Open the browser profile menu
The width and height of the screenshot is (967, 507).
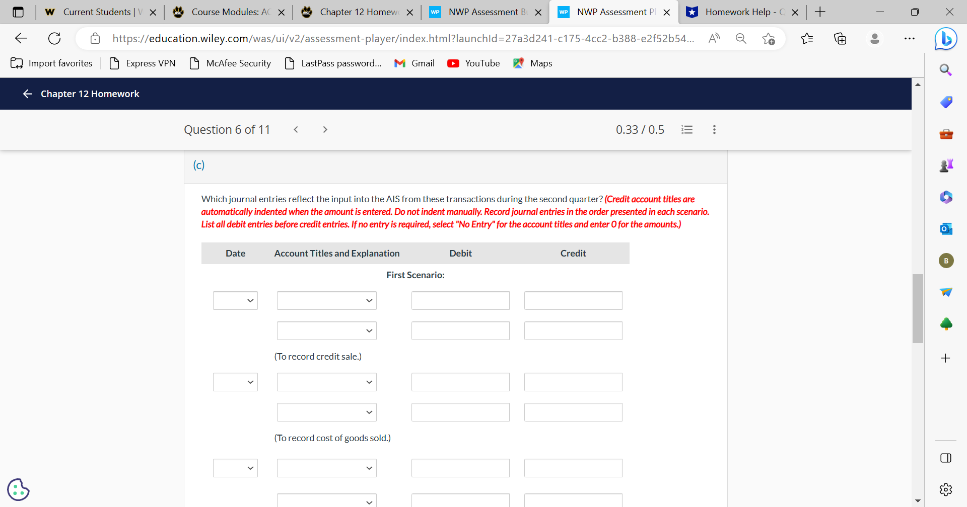point(875,38)
